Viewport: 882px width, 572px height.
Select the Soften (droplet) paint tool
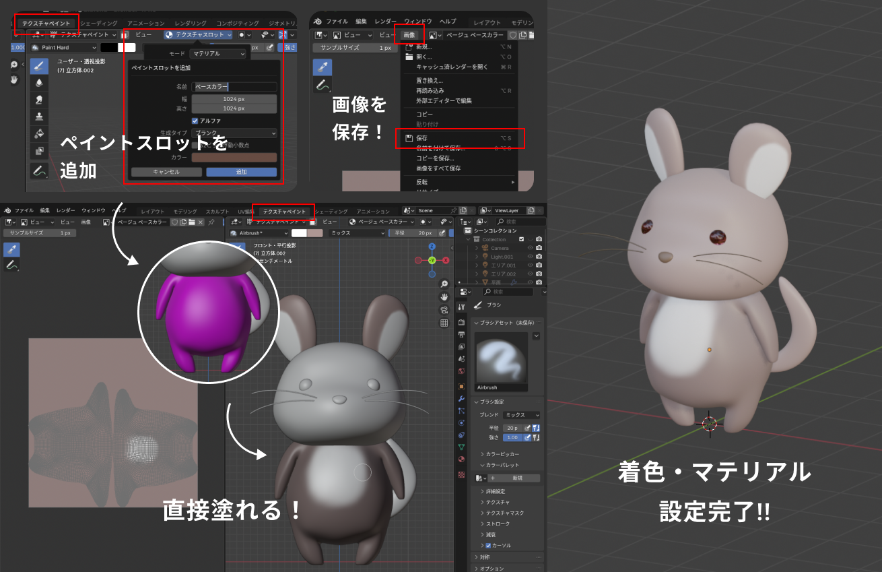39,83
